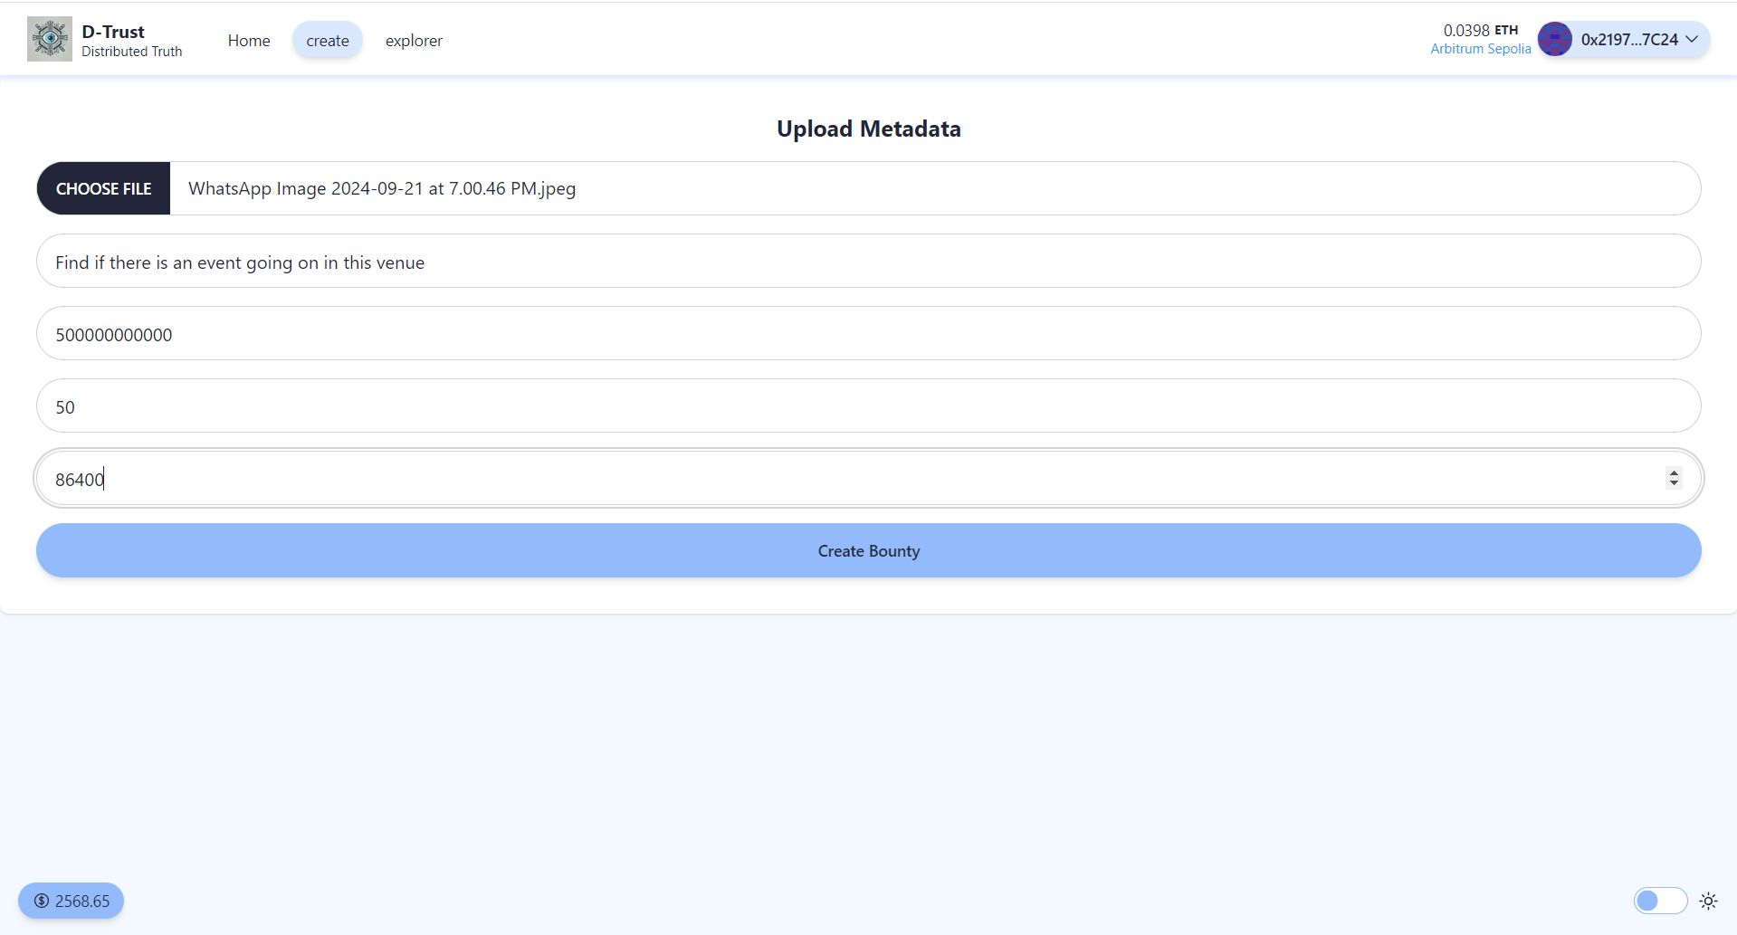Click the selected WhatsApp Image file name
The image size is (1737, 935).
pos(382,188)
